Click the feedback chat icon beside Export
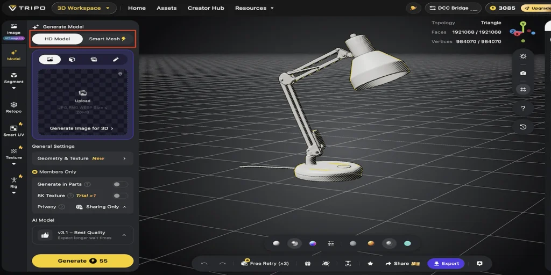The image size is (551, 275). coord(479,263)
